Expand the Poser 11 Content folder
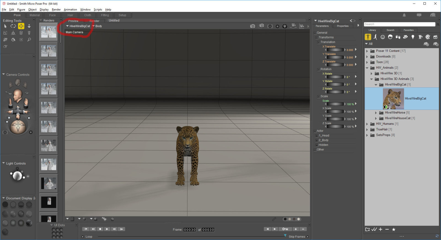Screen dimensions: 441x240 [367, 51]
